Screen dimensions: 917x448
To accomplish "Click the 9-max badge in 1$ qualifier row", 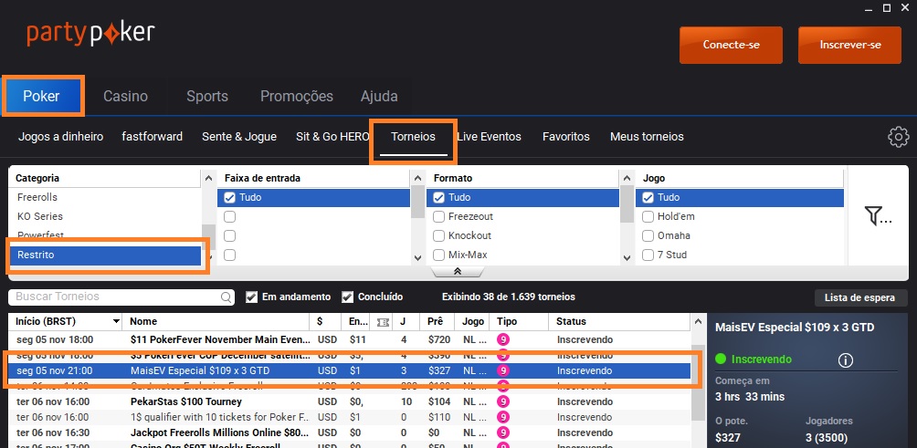I will coord(503,417).
